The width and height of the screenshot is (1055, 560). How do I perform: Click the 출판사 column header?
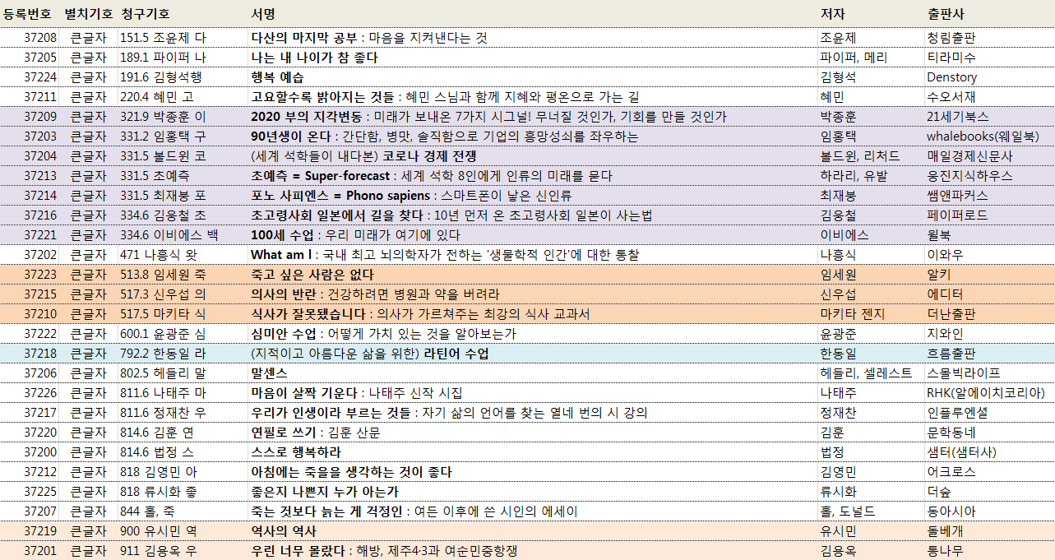pyautogui.click(x=945, y=14)
